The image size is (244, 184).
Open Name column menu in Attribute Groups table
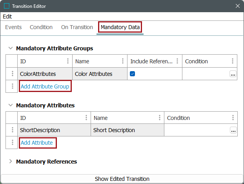coord(123,61)
